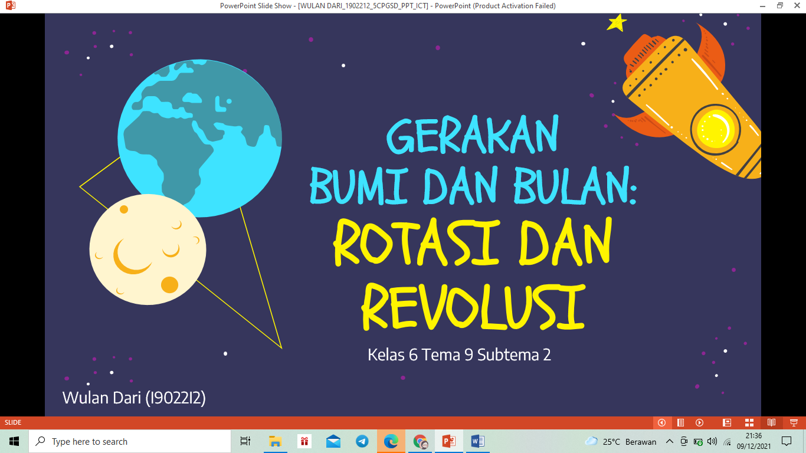Open Telegram from the taskbar
This screenshot has width=806, height=453.
click(362, 441)
